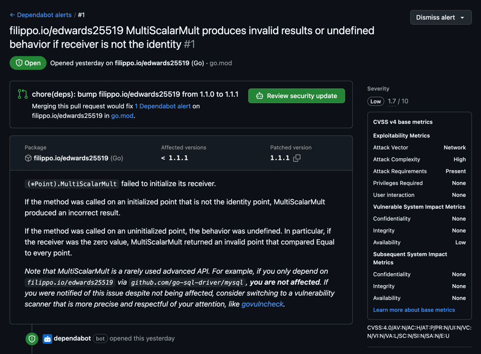Open the go.mod file link
This screenshot has height=354, width=481.
click(122, 115)
